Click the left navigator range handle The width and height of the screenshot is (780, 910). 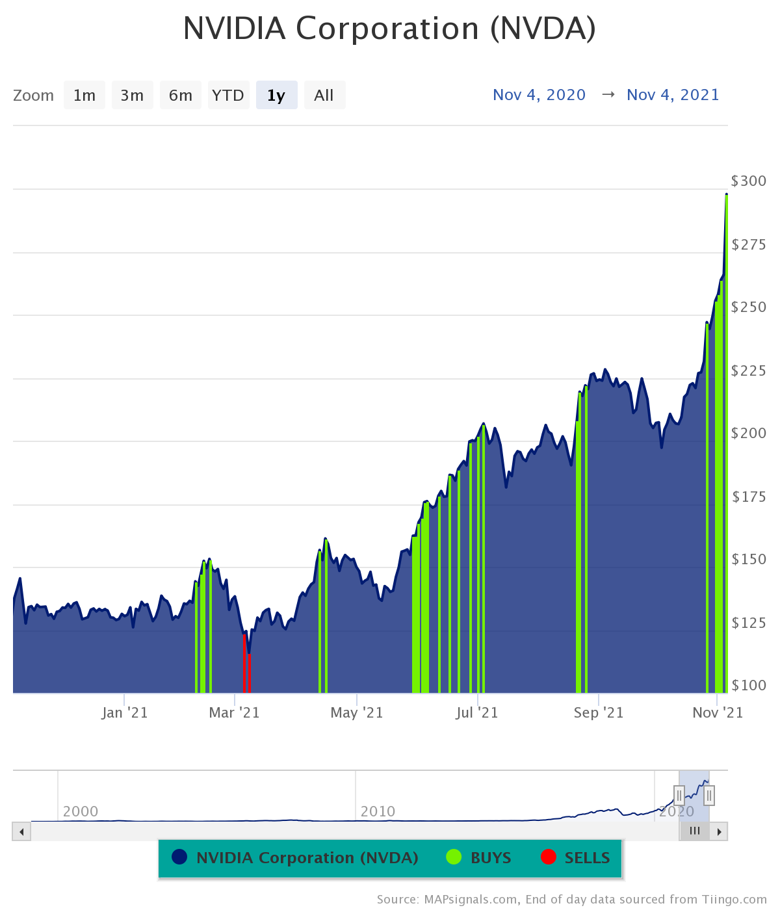pyautogui.click(x=679, y=795)
